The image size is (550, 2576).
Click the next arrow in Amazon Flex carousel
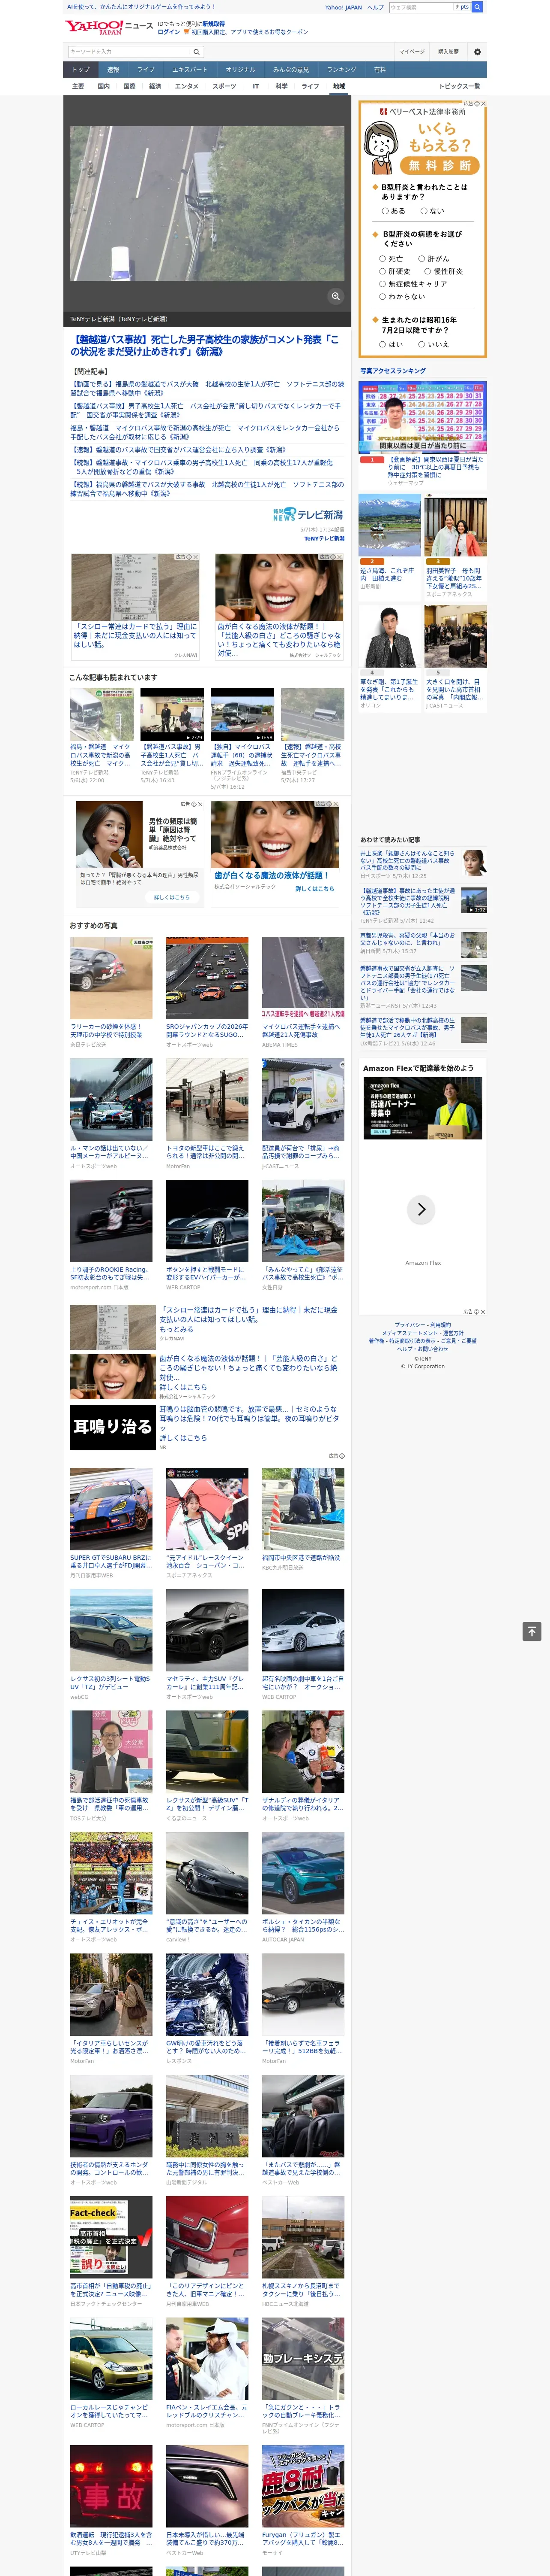[x=421, y=1209]
